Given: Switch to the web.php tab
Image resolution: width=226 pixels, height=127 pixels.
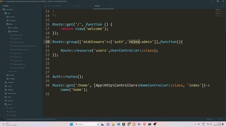Looking at the screenshot, I should 103,6.
